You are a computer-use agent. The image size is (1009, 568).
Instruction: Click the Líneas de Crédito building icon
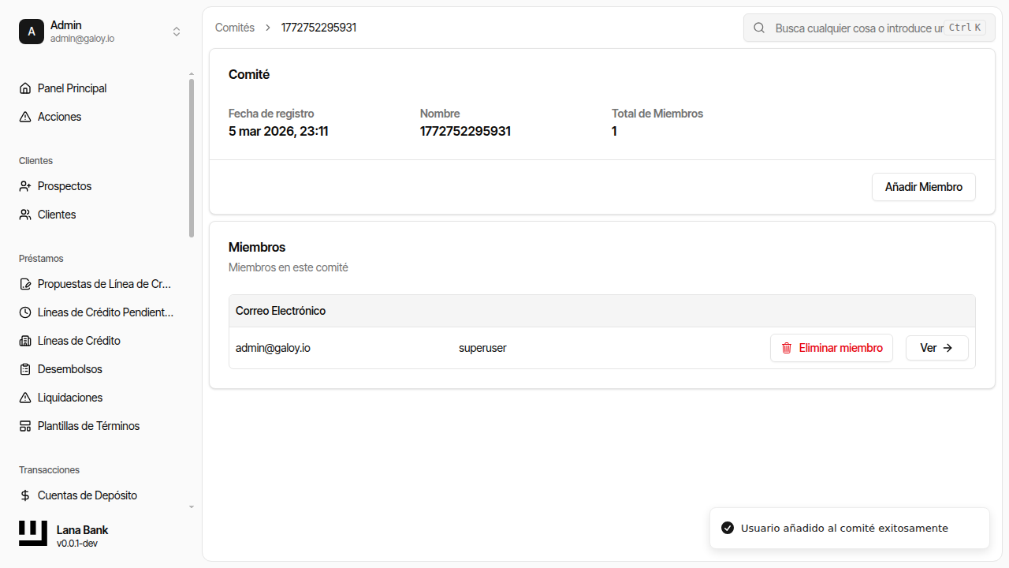(25, 341)
